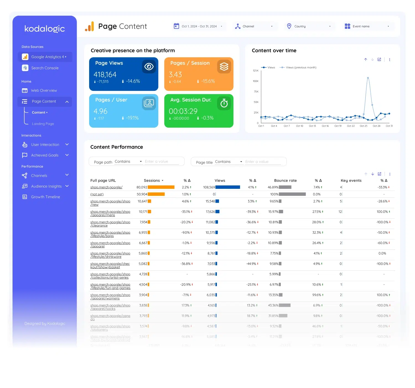
Task: Open the shop/apparel/mens URL link
Action: point(110,213)
